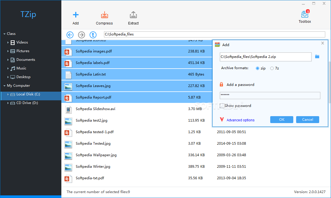Click the Extract toolbar icon
The width and height of the screenshot is (331, 198).
click(x=133, y=15)
